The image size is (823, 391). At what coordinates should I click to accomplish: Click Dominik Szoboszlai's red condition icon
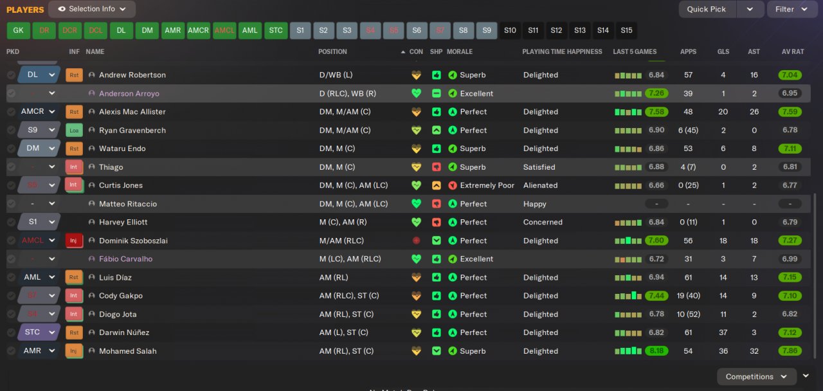tap(416, 241)
